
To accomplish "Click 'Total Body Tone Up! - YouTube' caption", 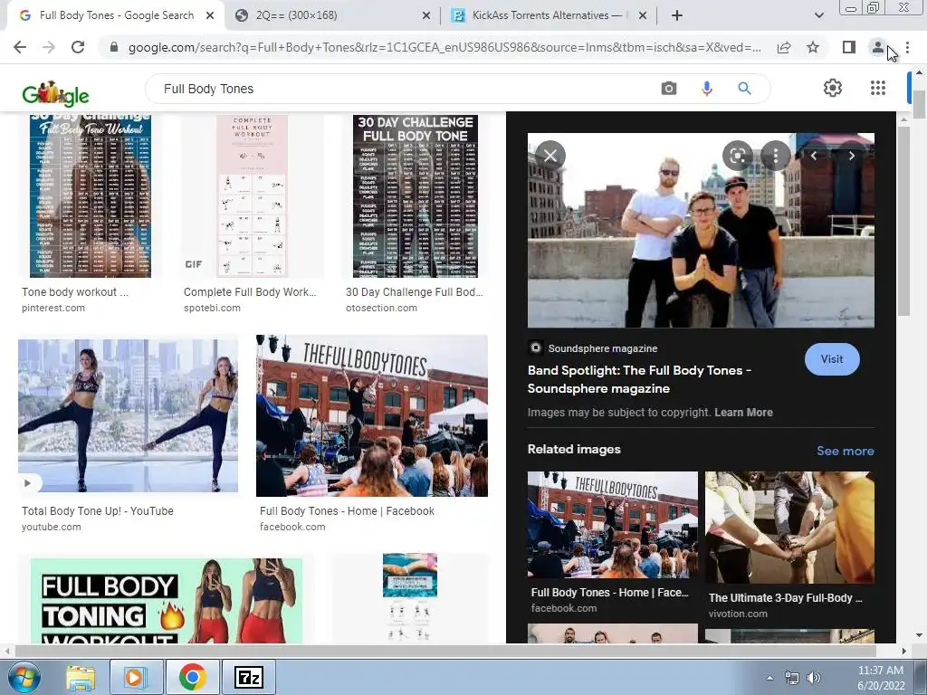I will pyautogui.click(x=98, y=511).
